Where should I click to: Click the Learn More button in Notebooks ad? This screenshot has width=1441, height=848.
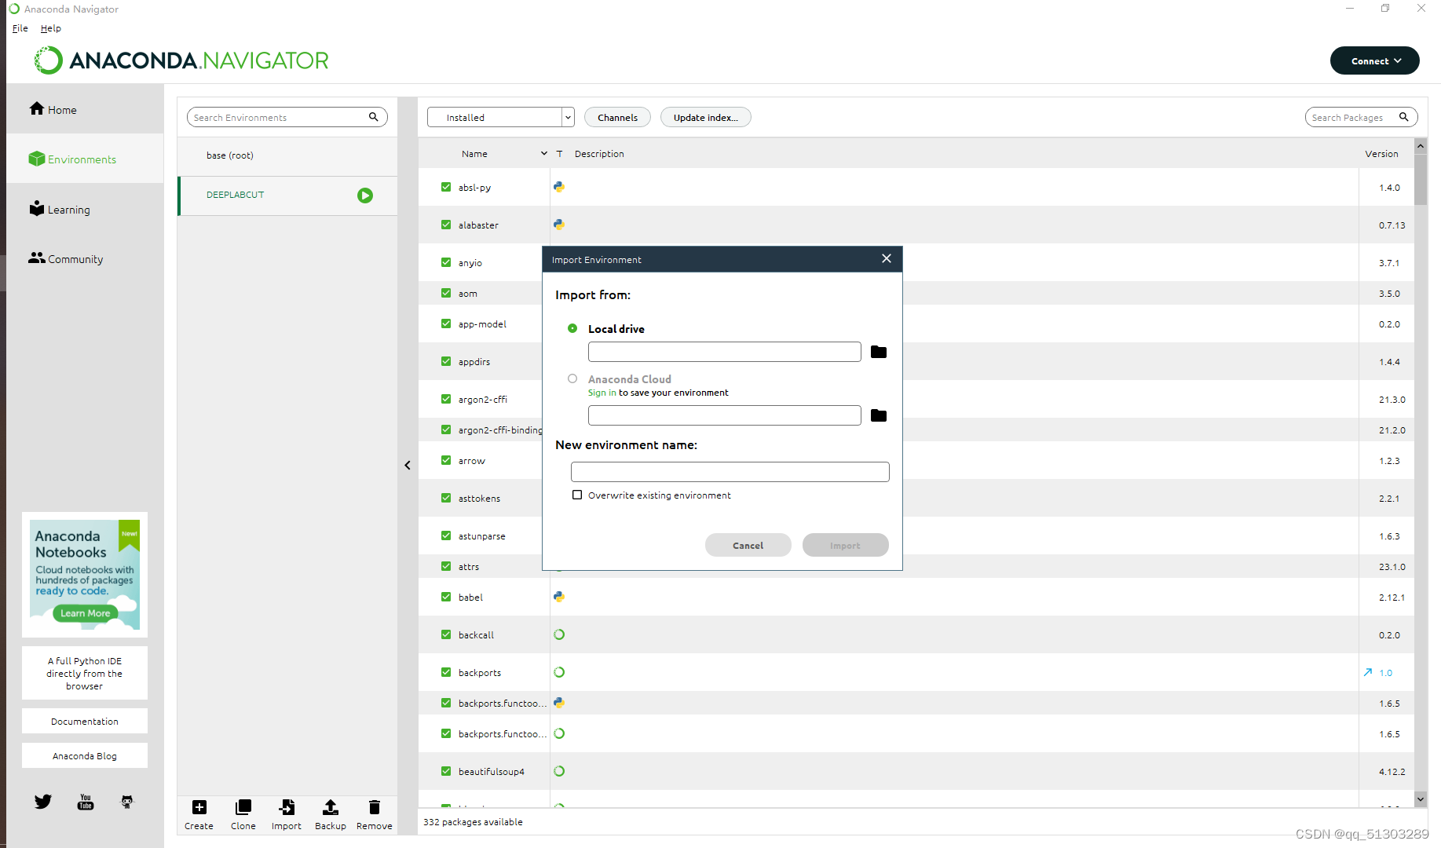pos(86,613)
